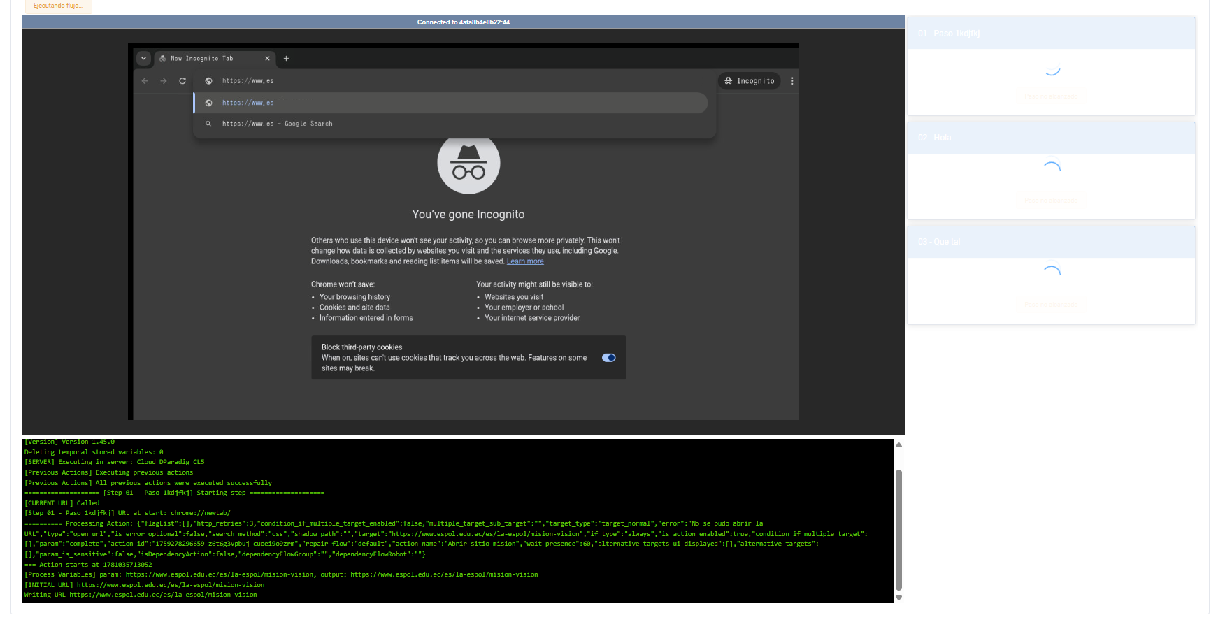Open a new tab with the plus icon
Image resolution: width=1218 pixels, height=622 pixels.
coord(286,59)
